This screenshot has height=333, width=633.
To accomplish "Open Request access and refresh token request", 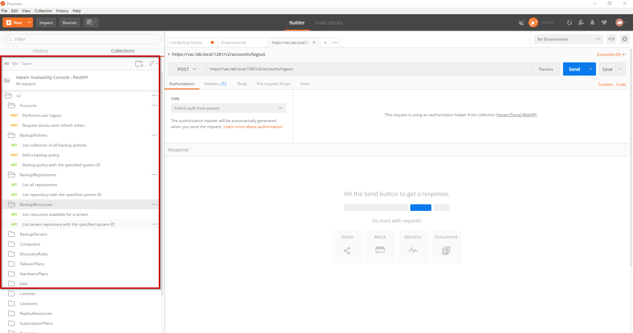I will pos(54,125).
